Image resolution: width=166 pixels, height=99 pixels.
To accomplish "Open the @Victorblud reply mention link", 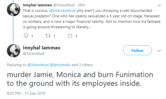I will [38, 65].
